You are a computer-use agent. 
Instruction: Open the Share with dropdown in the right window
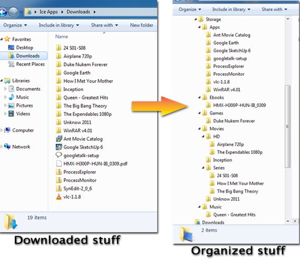[x=274, y=9]
